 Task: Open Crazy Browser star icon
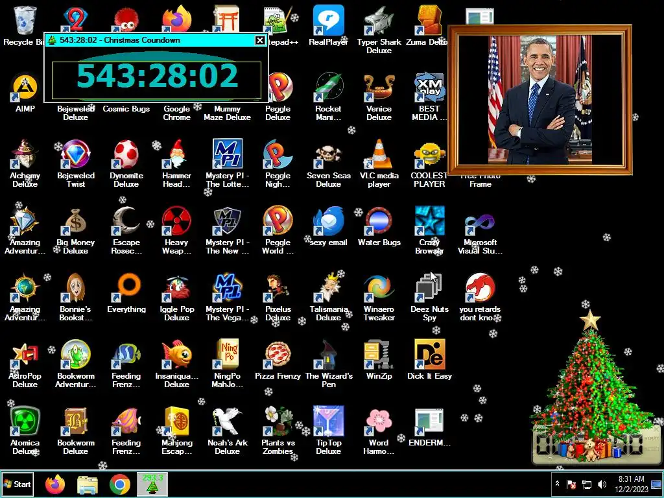pyautogui.click(x=429, y=221)
